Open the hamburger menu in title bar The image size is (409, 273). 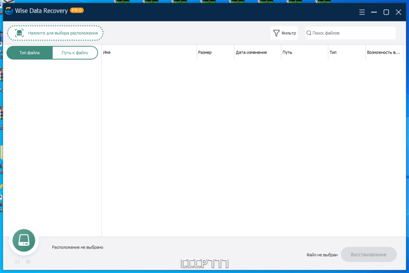tap(362, 12)
